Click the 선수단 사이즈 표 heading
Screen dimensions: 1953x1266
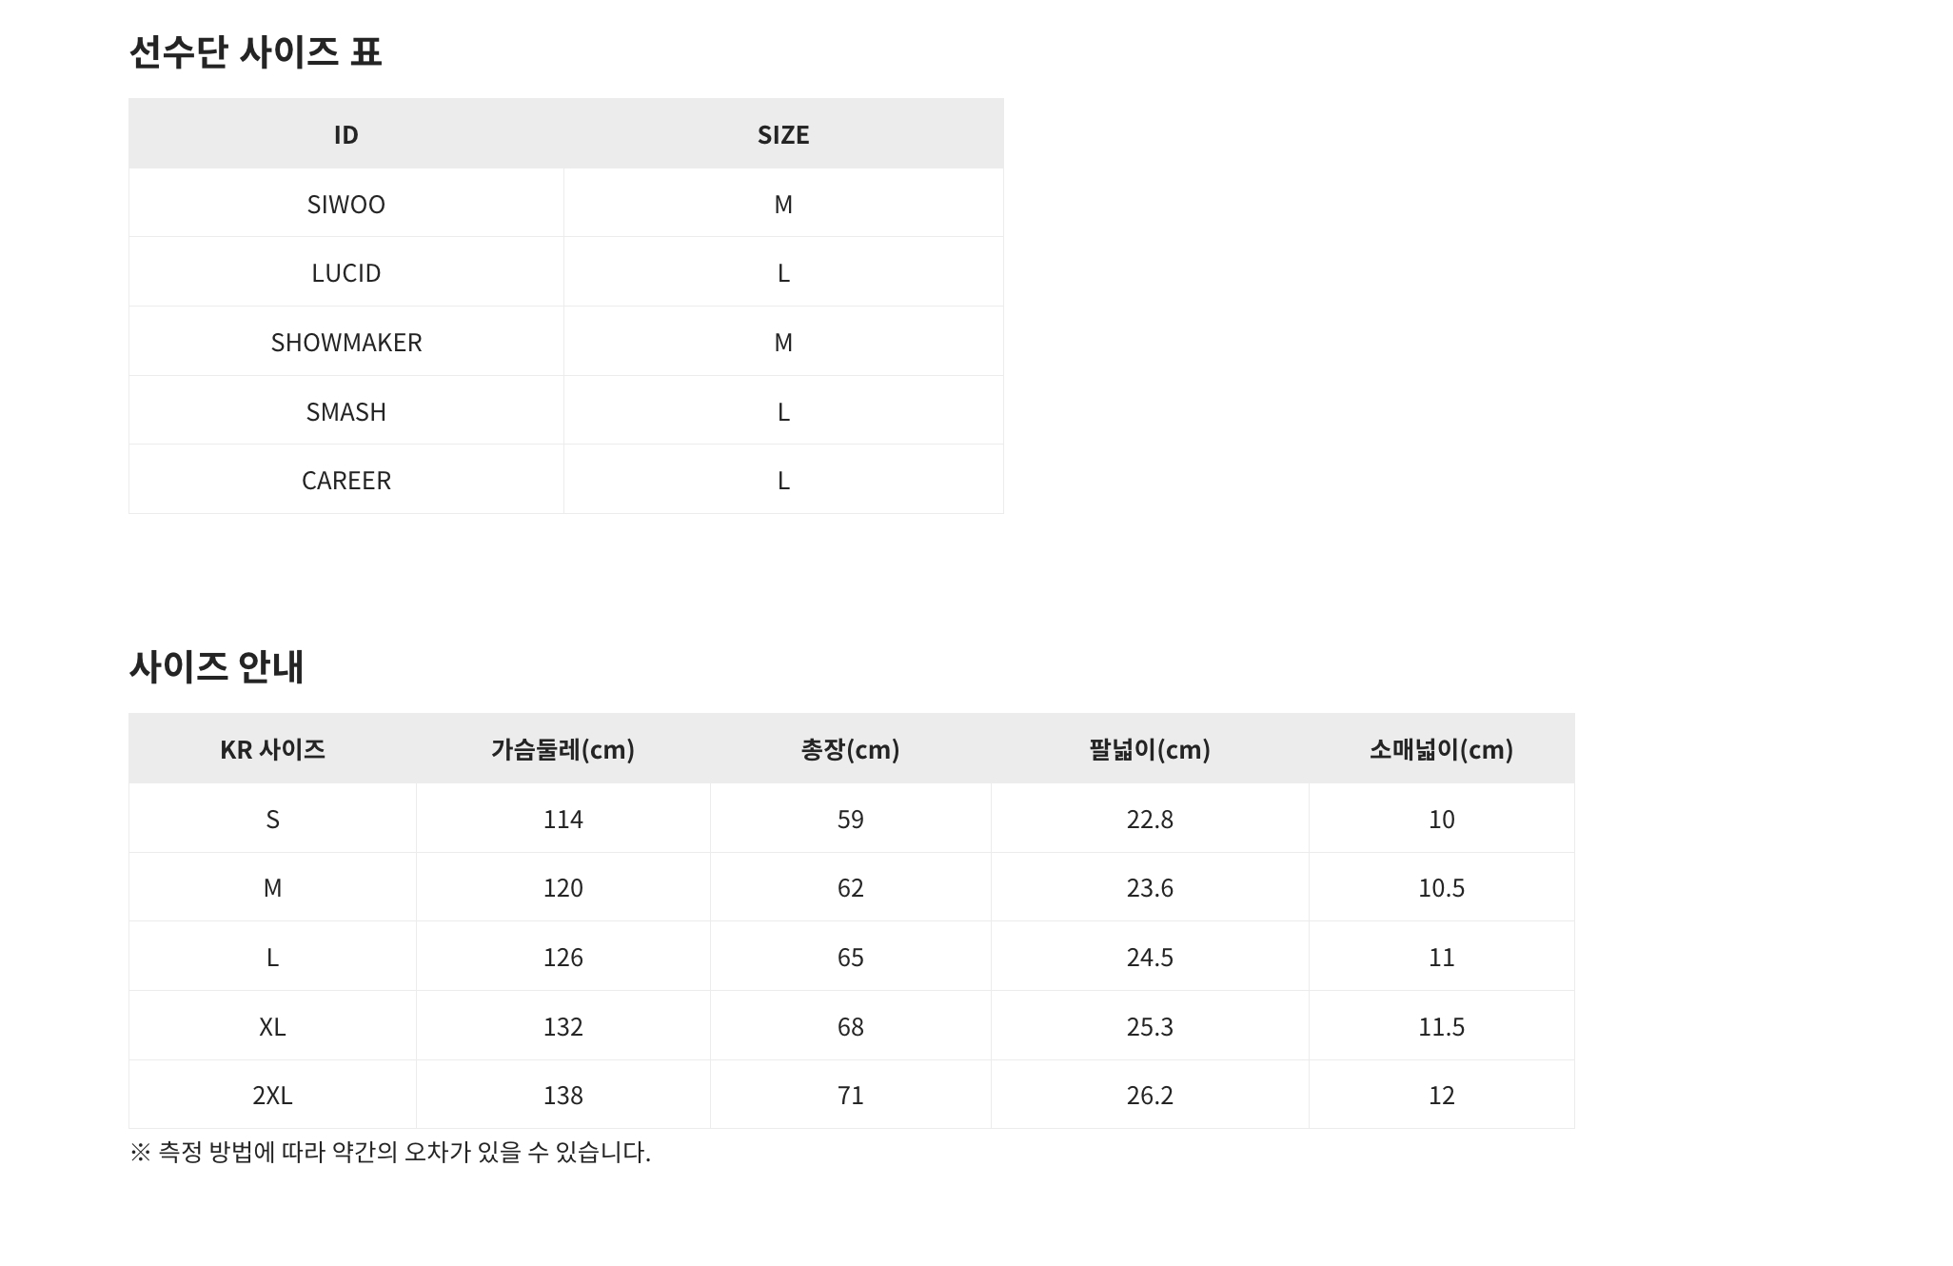point(255,51)
